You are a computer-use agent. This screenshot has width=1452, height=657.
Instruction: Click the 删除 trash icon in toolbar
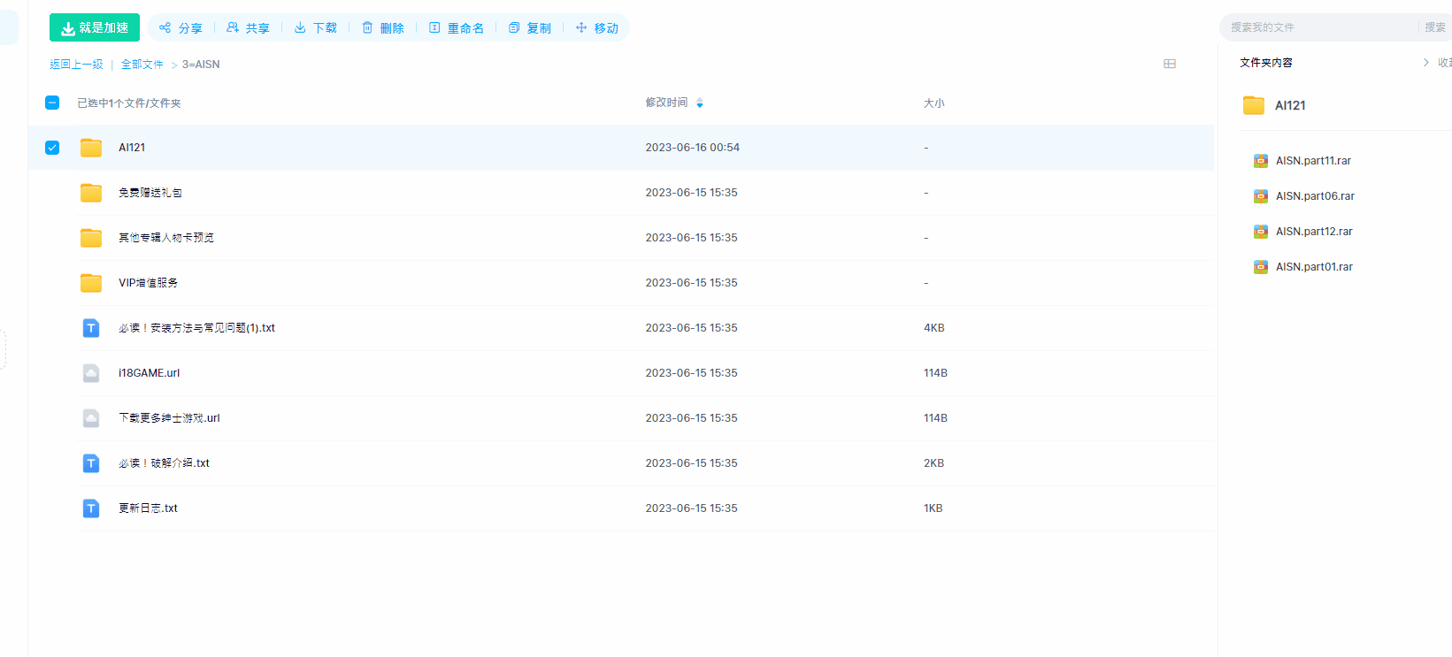click(367, 28)
